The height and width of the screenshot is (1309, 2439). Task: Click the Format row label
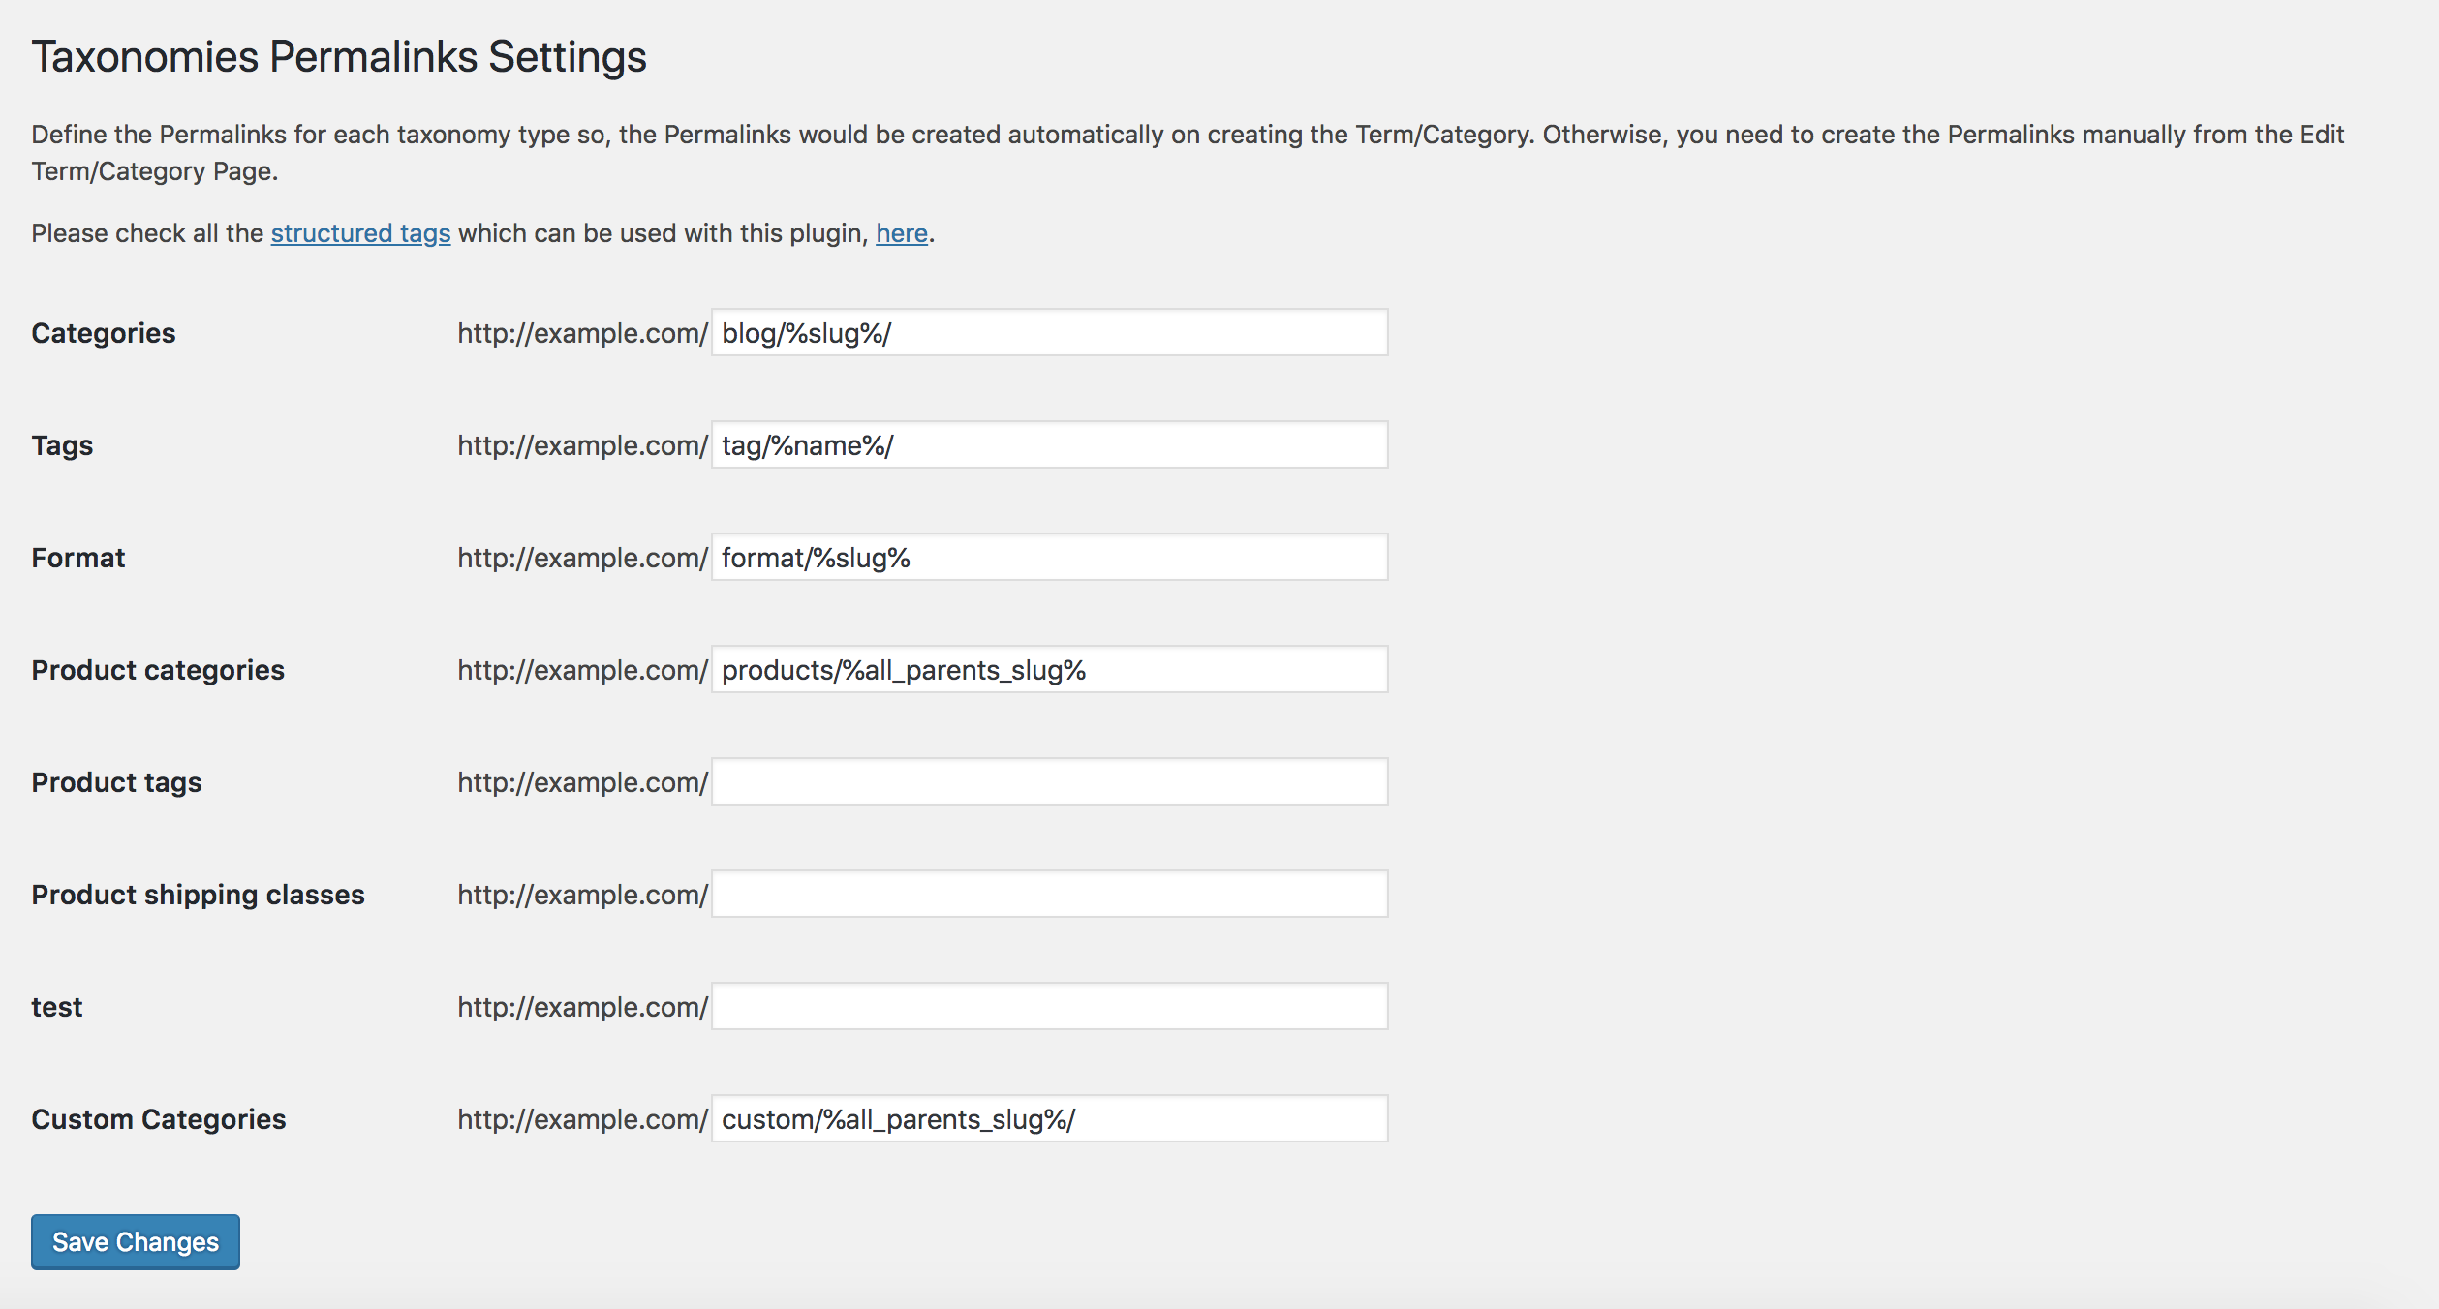tap(78, 558)
